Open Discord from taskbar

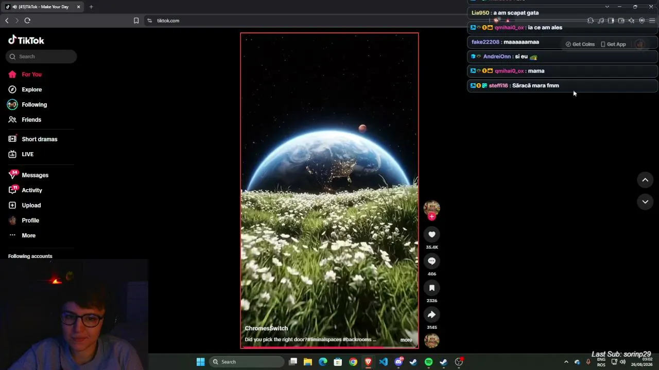[x=398, y=362]
